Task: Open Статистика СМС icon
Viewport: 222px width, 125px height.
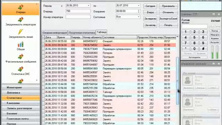Action: tap(21, 69)
